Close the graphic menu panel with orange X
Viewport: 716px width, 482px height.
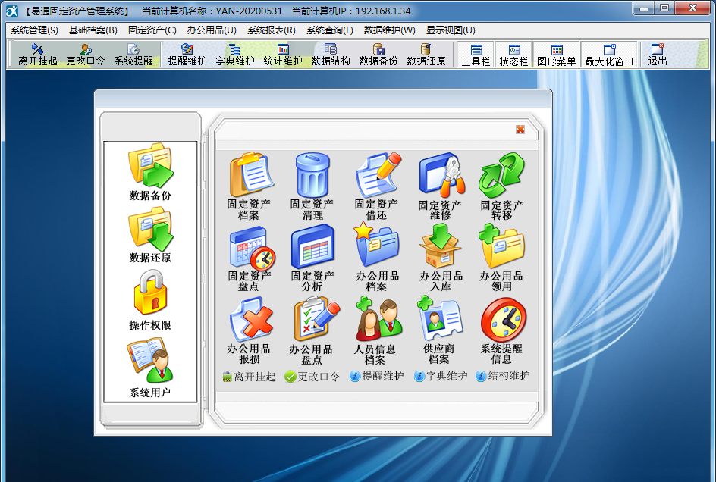[x=520, y=130]
